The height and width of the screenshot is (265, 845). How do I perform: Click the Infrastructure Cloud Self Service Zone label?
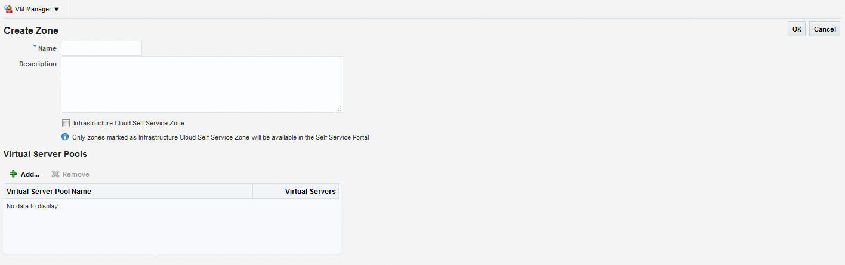128,123
